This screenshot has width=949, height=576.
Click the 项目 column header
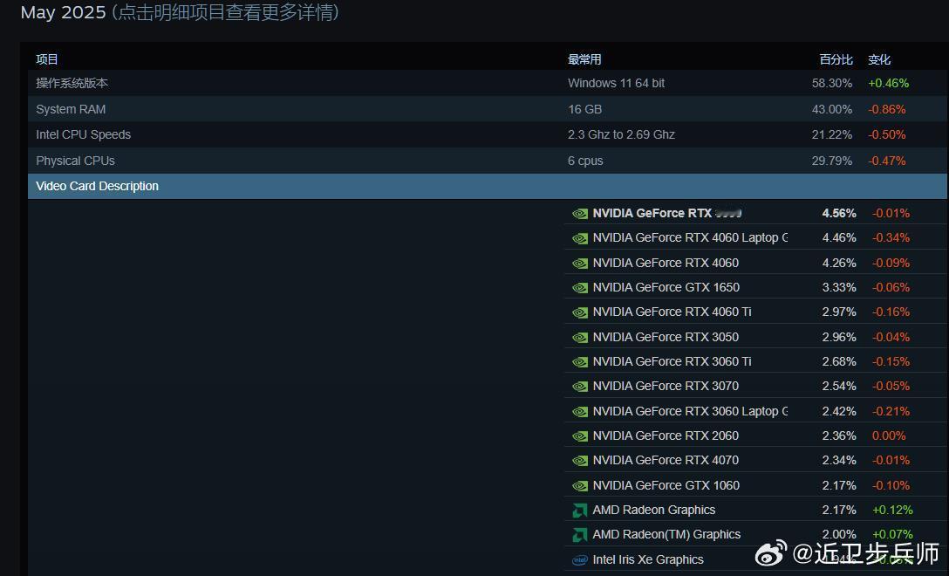(x=46, y=59)
